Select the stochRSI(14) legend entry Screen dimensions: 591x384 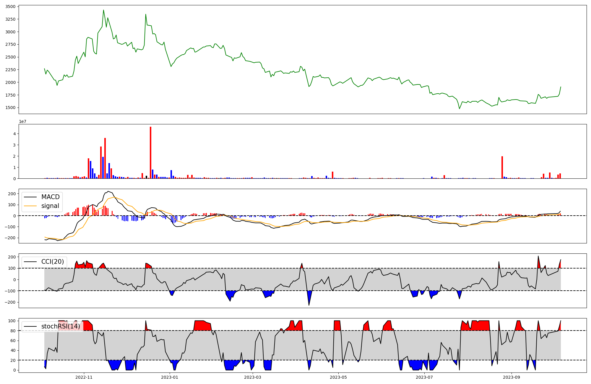click(x=61, y=326)
